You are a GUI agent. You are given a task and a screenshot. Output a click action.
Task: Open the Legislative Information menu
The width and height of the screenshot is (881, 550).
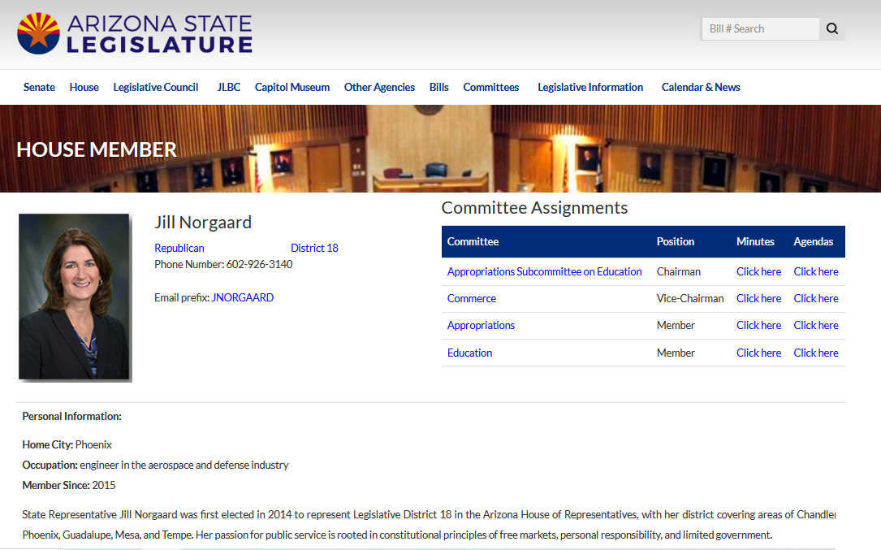point(590,87)
